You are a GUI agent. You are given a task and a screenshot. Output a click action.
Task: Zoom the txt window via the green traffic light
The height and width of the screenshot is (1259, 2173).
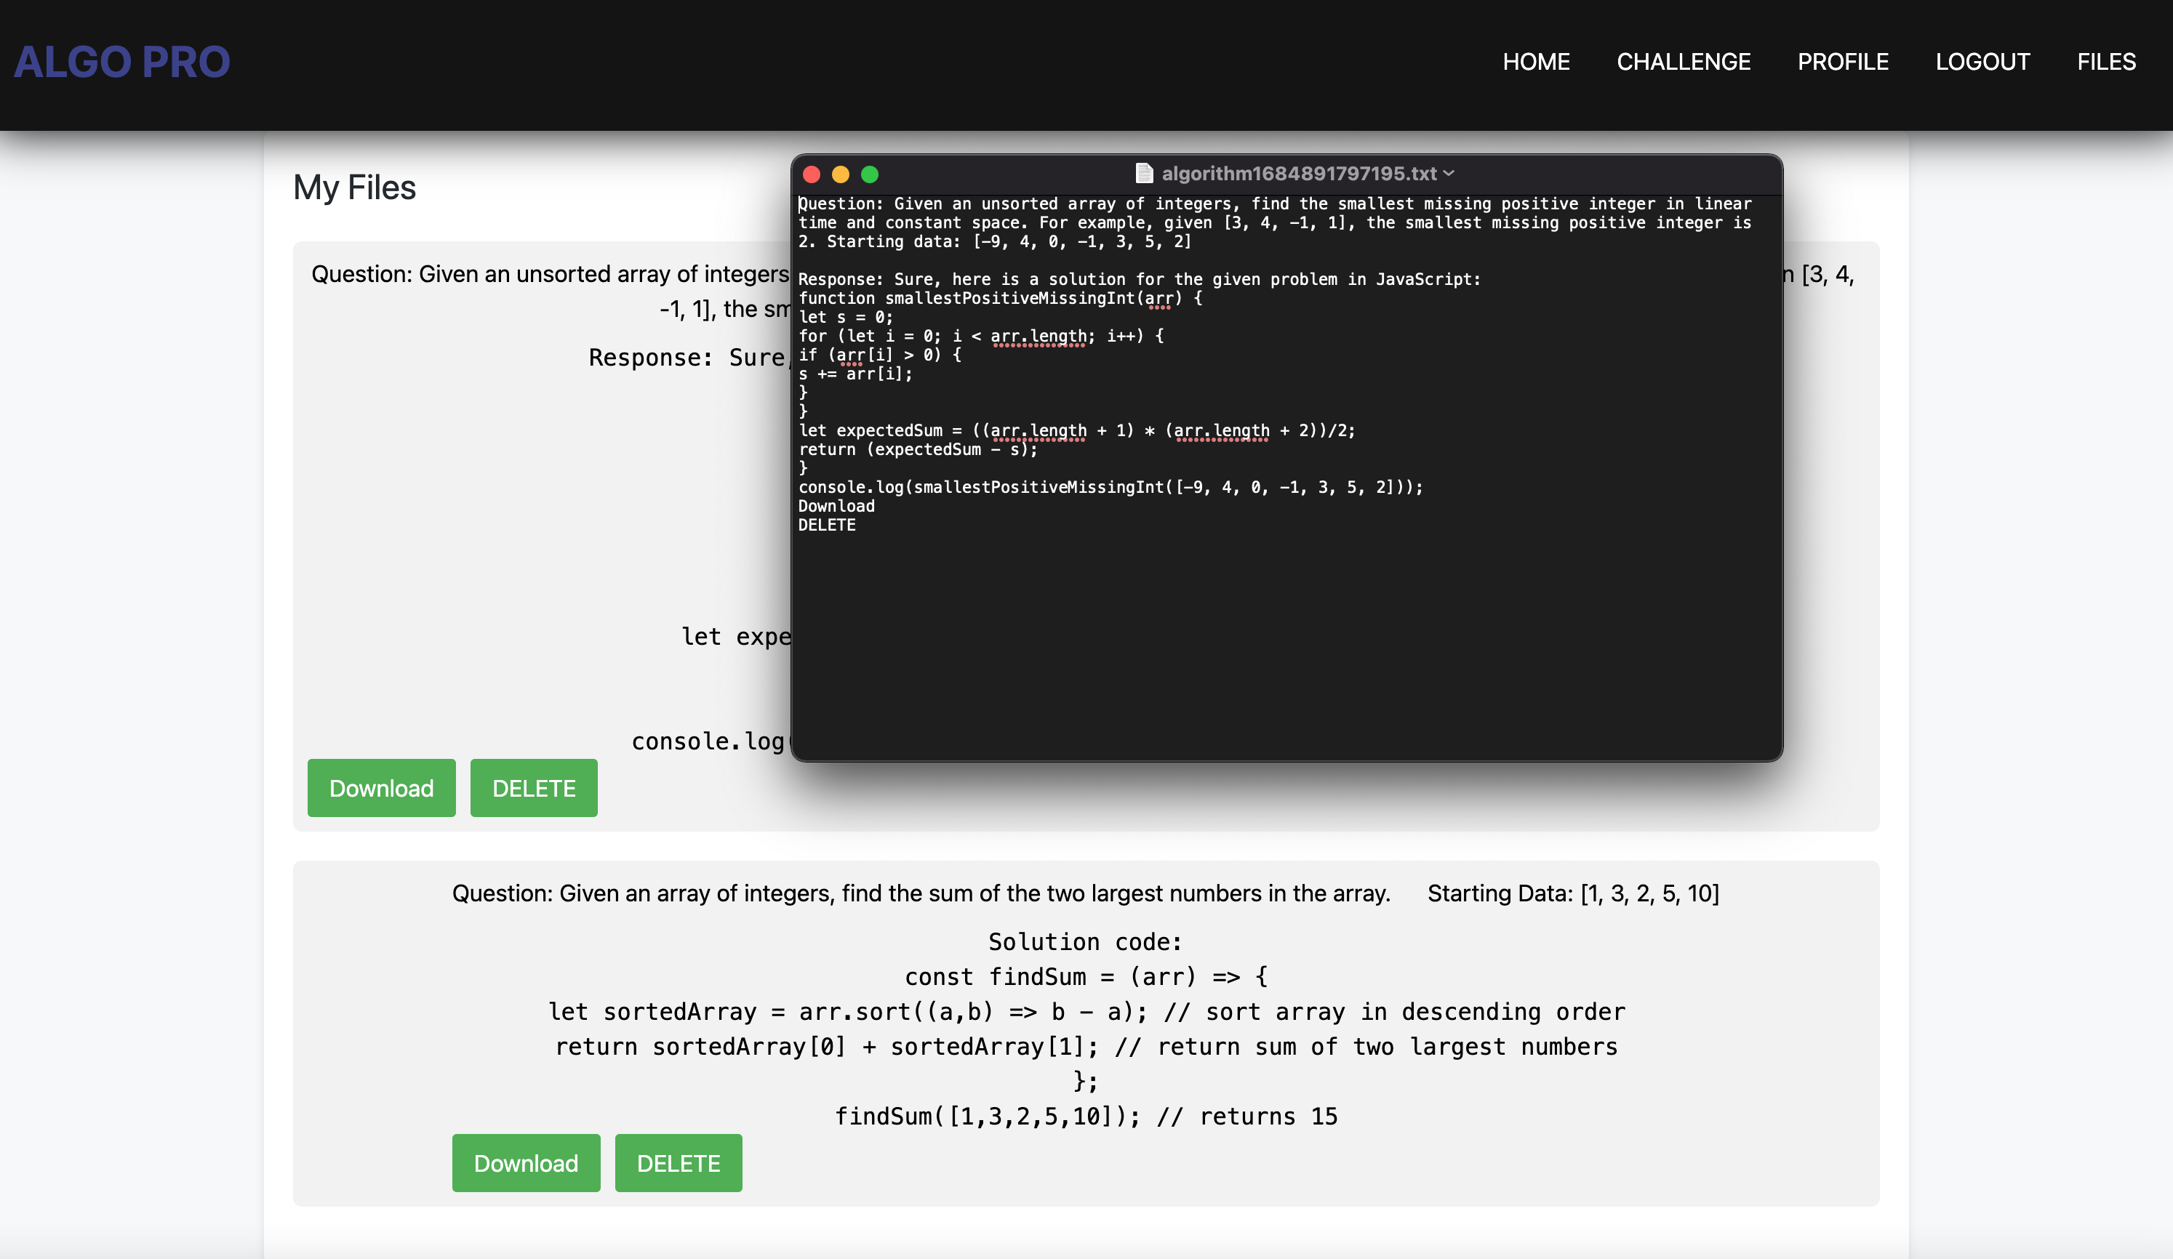click(870, 174)
